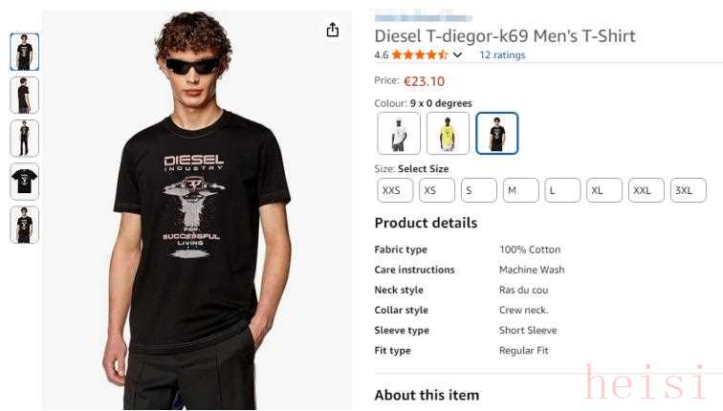View first front-view thumbnail

pyautogui.click(x=25, y=52)
